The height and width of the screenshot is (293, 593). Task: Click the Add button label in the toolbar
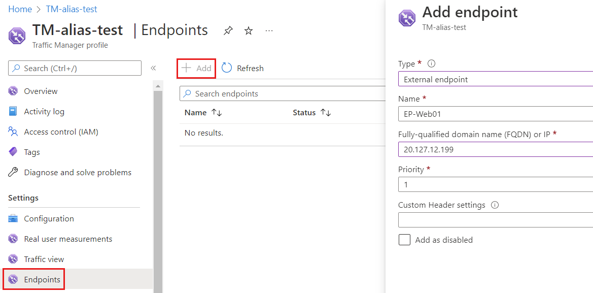pyautogui.click(x=204, y=69)
